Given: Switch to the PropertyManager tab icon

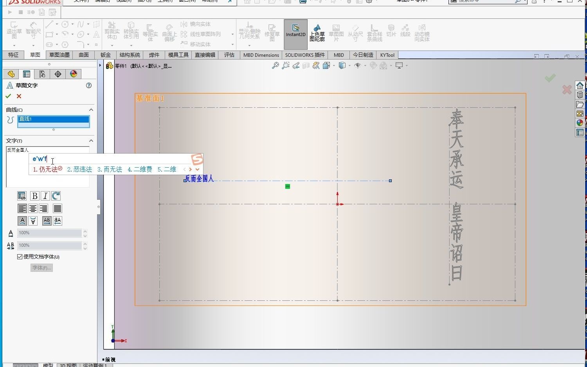Looking at the screenshot, I should (x=27, y=74).
